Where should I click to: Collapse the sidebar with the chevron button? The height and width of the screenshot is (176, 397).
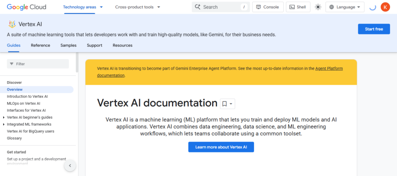(x=70, y=166)
